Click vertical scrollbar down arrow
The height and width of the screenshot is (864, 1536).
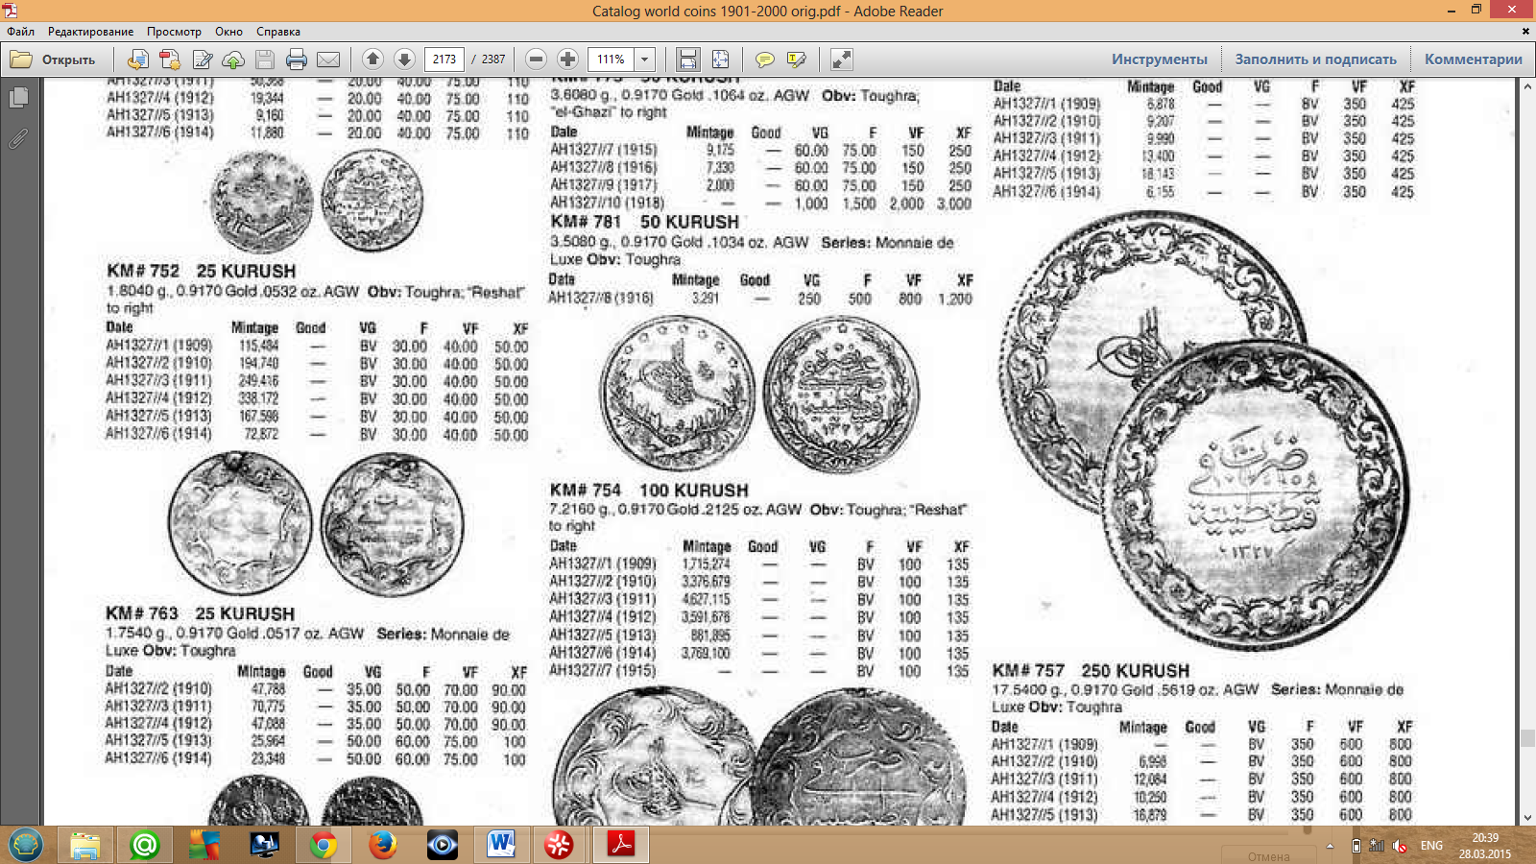pos(1527,817)
